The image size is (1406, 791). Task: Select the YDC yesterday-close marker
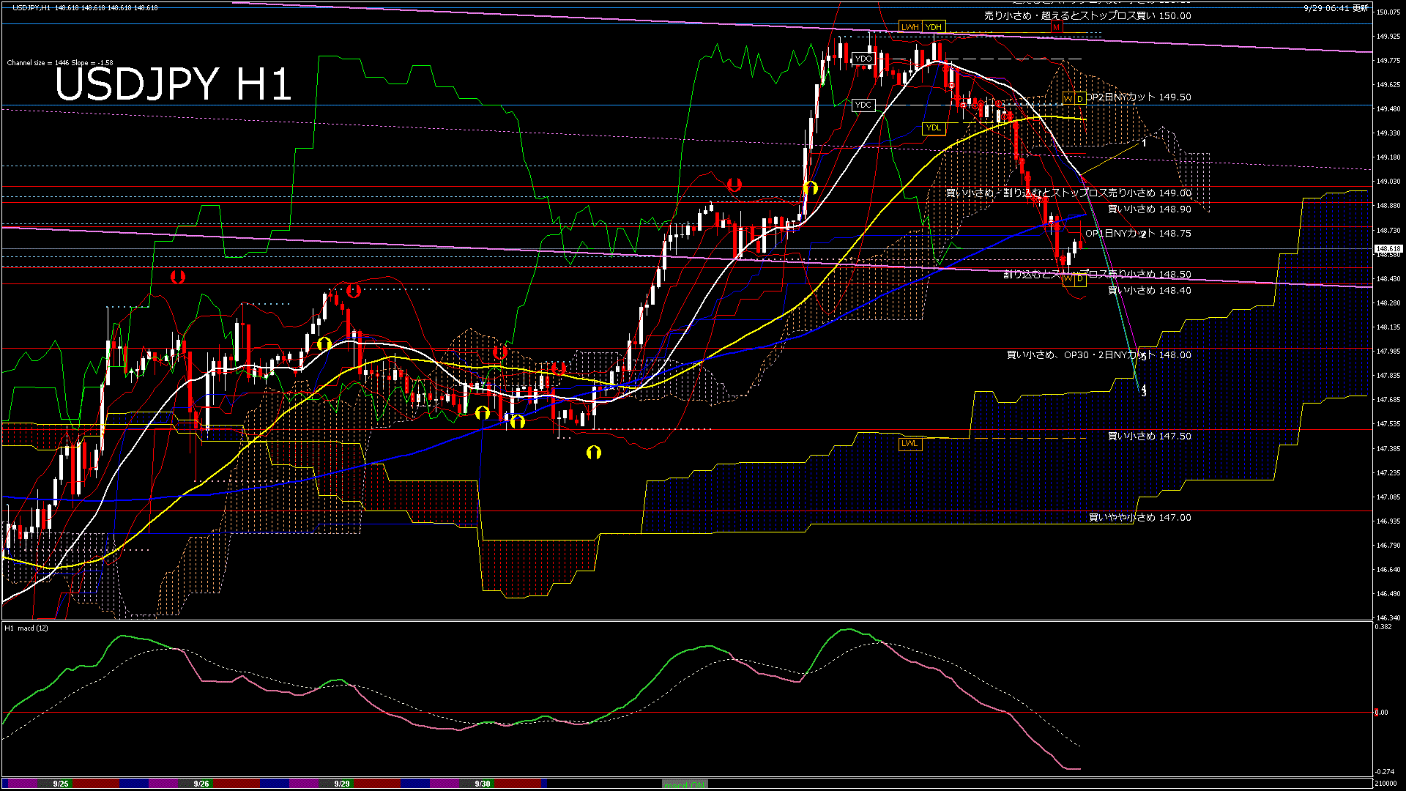point(863,105)
